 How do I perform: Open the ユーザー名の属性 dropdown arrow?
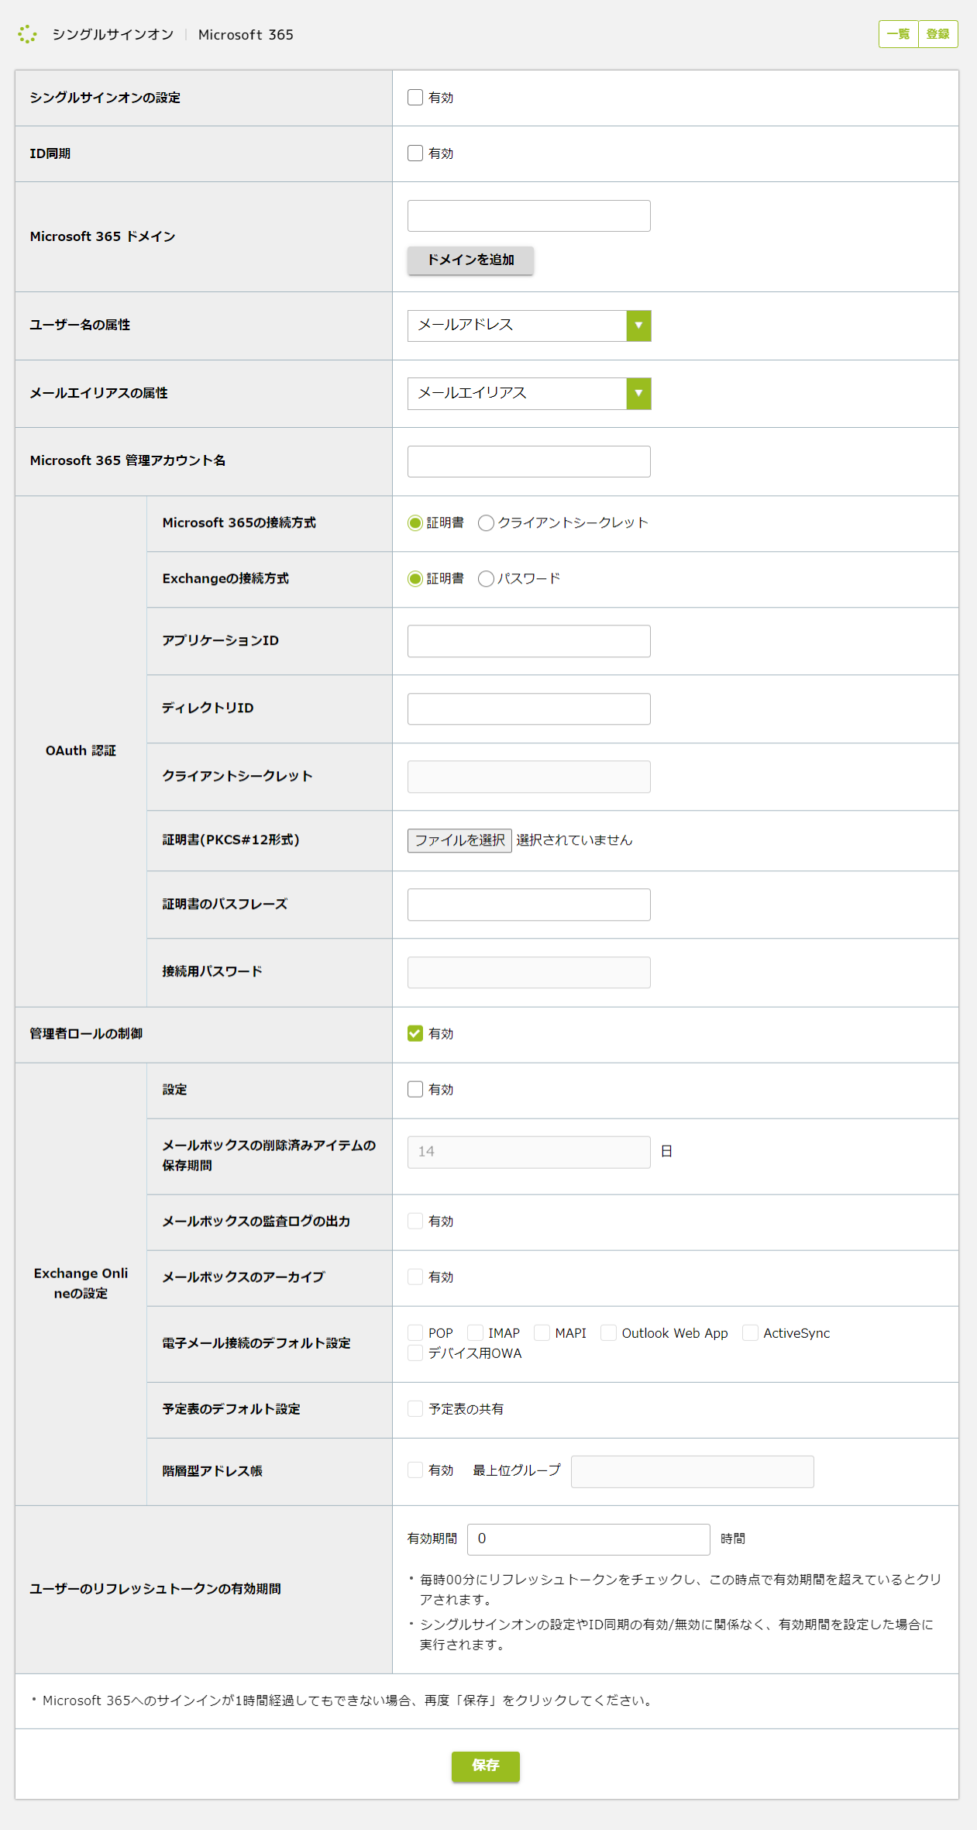(638, 326)
